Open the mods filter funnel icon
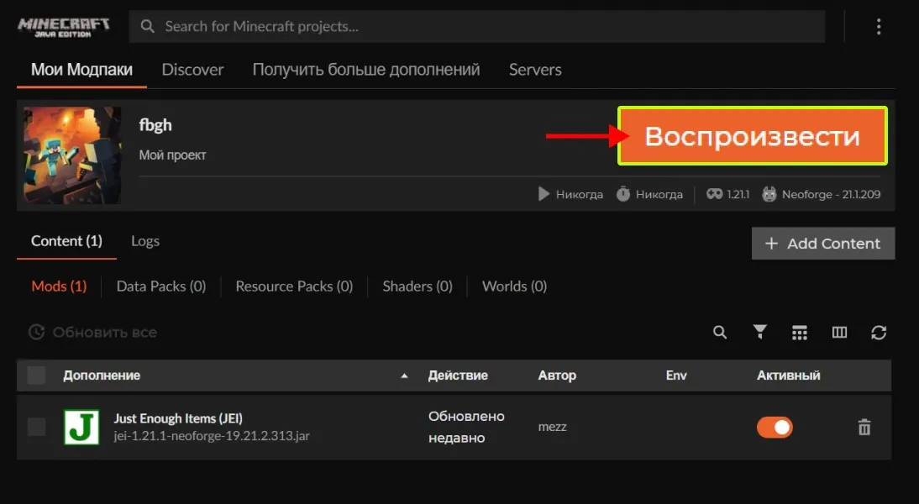Image resolution: width=919 pixels, height=504 pixels. click(759, 333)
